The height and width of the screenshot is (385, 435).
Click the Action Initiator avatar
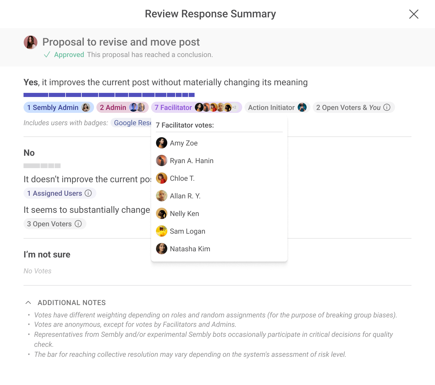click(302, 108)
